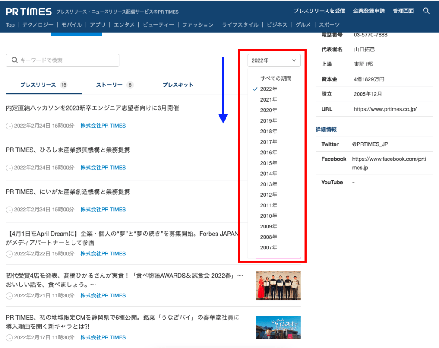Image resolution: width=439 pixels, height=348 pixels.
Task: Go to Top in category navigation
Action: point(10,25)
